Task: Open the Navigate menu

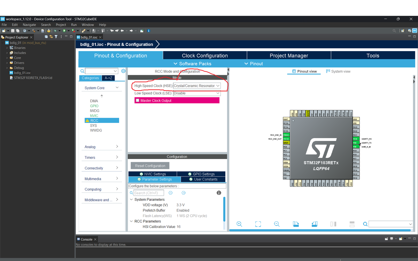Action: pos(29,25)
